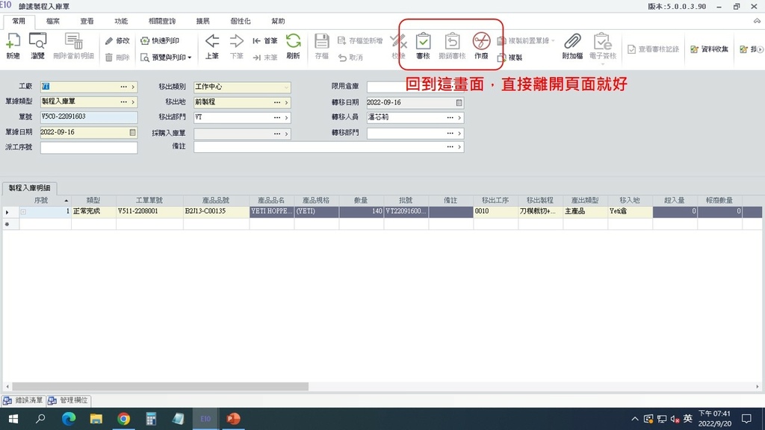Screen dimensions: 765x430
Task: Click 查看審核記錄 (View approval log)
Action: [x=653, y=49]
